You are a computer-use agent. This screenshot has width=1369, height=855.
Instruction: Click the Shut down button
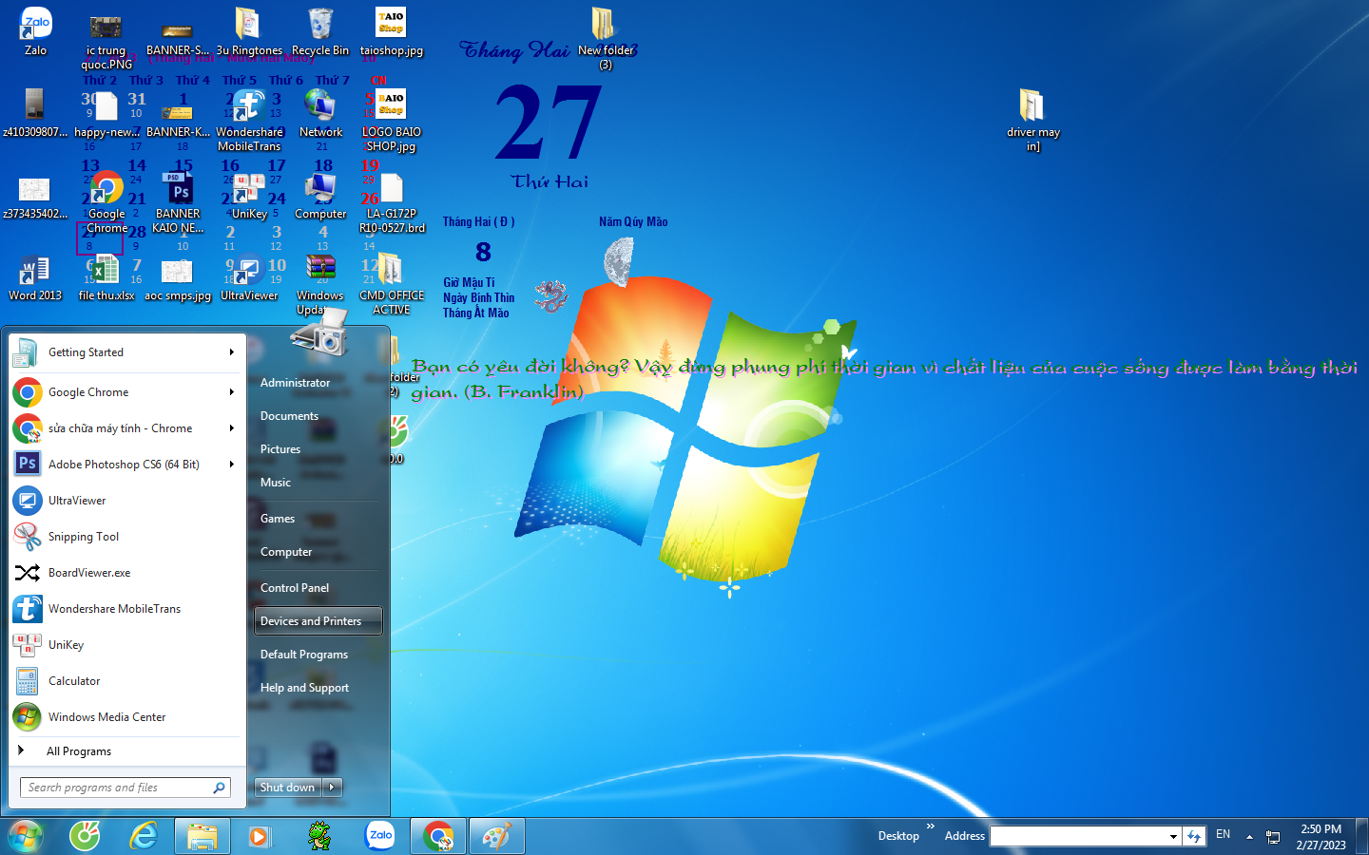pyautogui.click(x=288, y=788)
